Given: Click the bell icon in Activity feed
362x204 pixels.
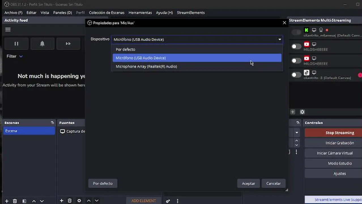Looking at the screenshot, I should pos(42,44).
